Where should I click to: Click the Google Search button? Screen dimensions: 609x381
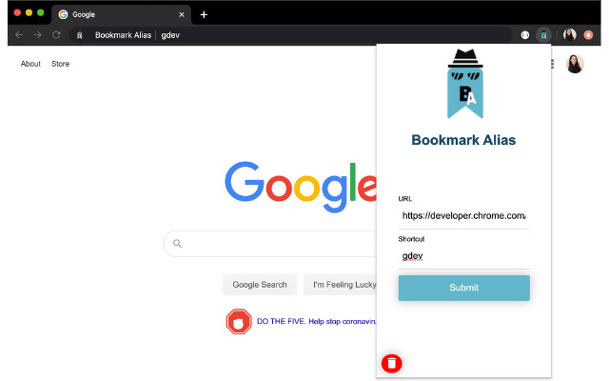tap(260, 285)
